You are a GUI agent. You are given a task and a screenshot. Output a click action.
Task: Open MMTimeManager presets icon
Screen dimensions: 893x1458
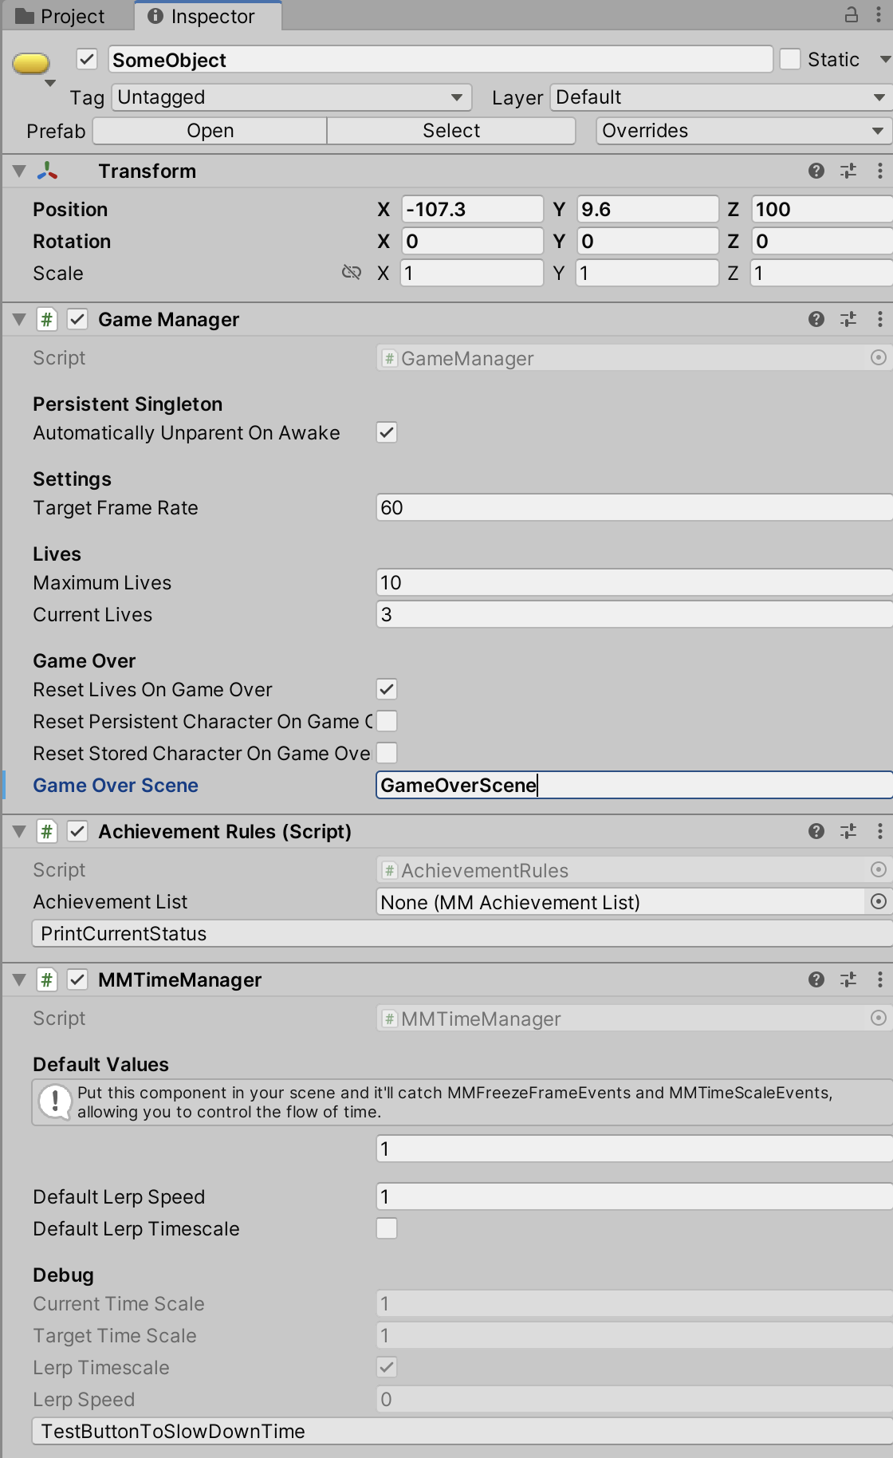click(x=848, y=979)
